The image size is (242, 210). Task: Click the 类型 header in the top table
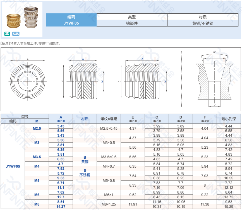click(132, 17)
